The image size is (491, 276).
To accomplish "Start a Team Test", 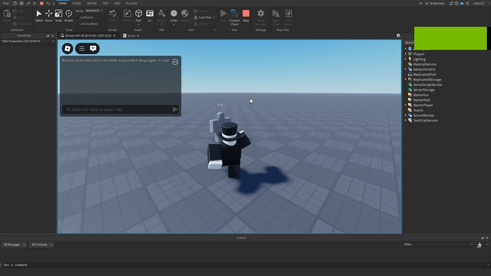I will tap(276, 17).
